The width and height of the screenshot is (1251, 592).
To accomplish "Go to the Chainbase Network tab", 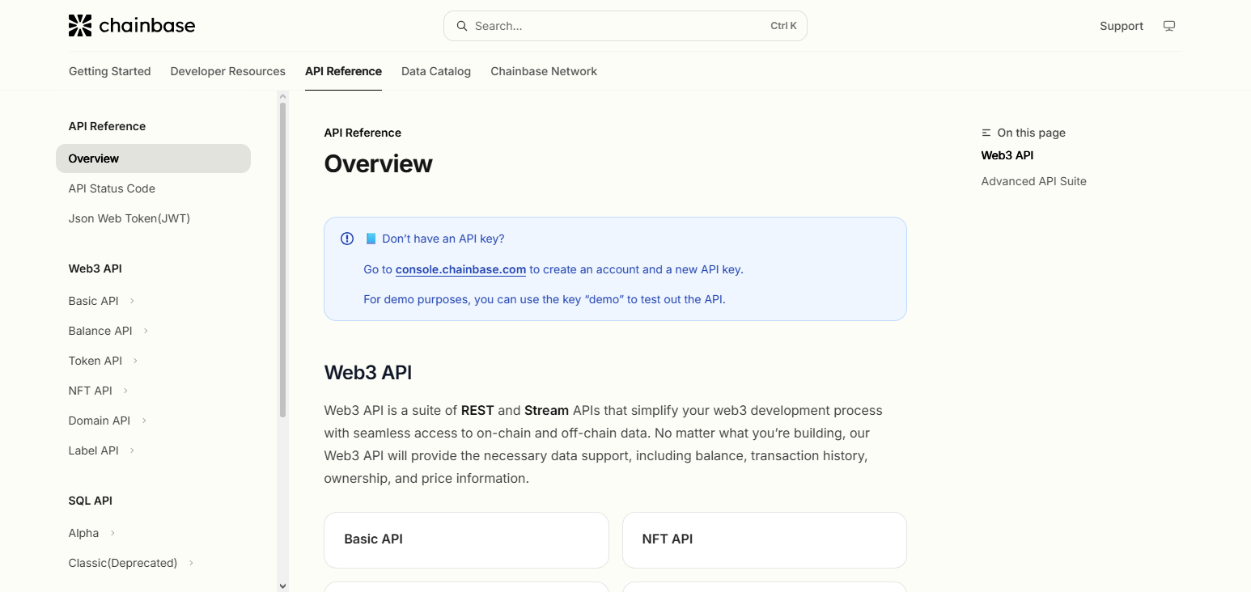I will (x=544, y=71).
